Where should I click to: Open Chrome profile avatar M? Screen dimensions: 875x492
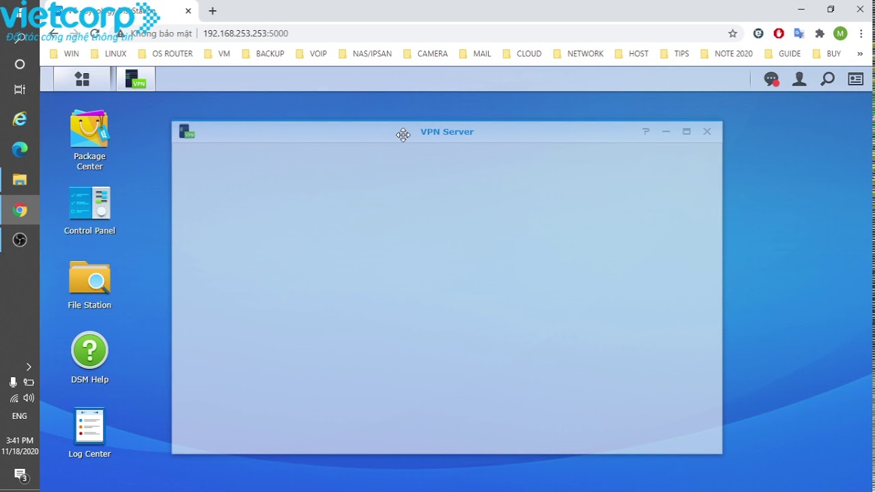coord(841,33)
